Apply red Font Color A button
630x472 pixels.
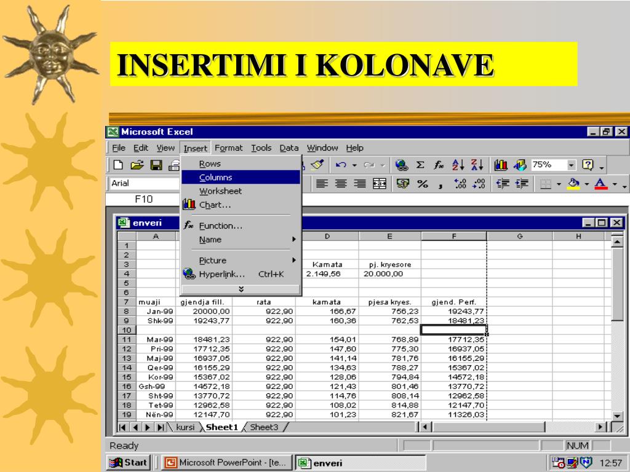tap(600, 184)
